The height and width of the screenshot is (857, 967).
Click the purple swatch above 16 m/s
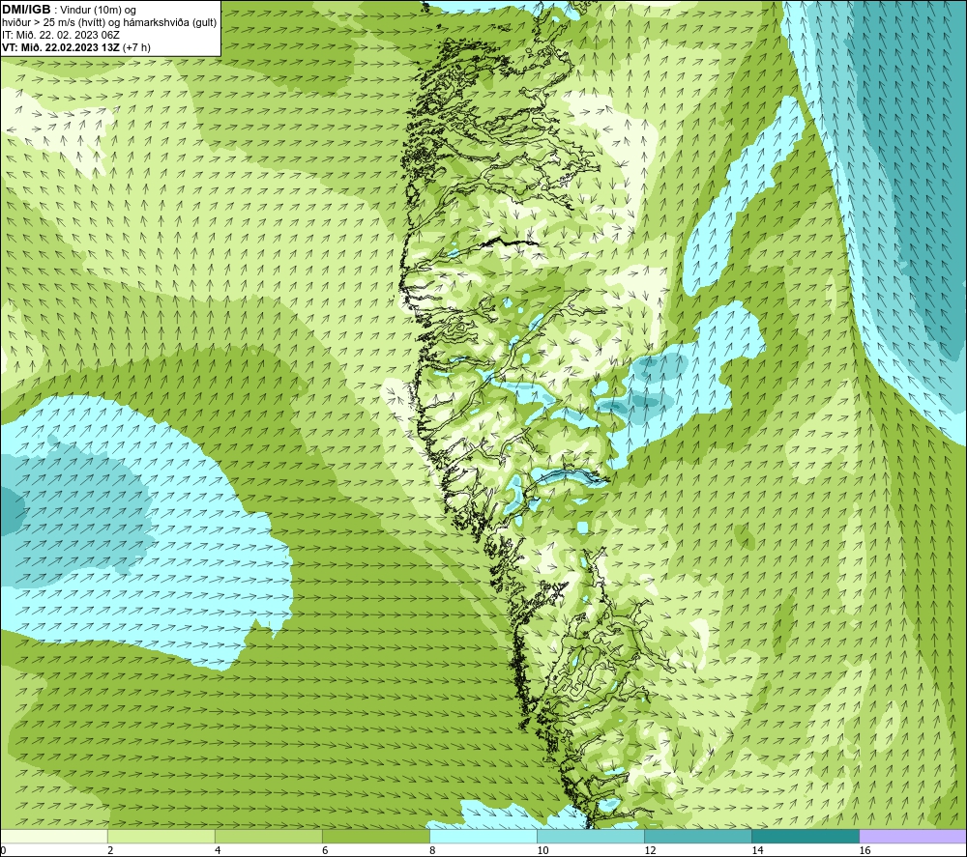[913, 837]
